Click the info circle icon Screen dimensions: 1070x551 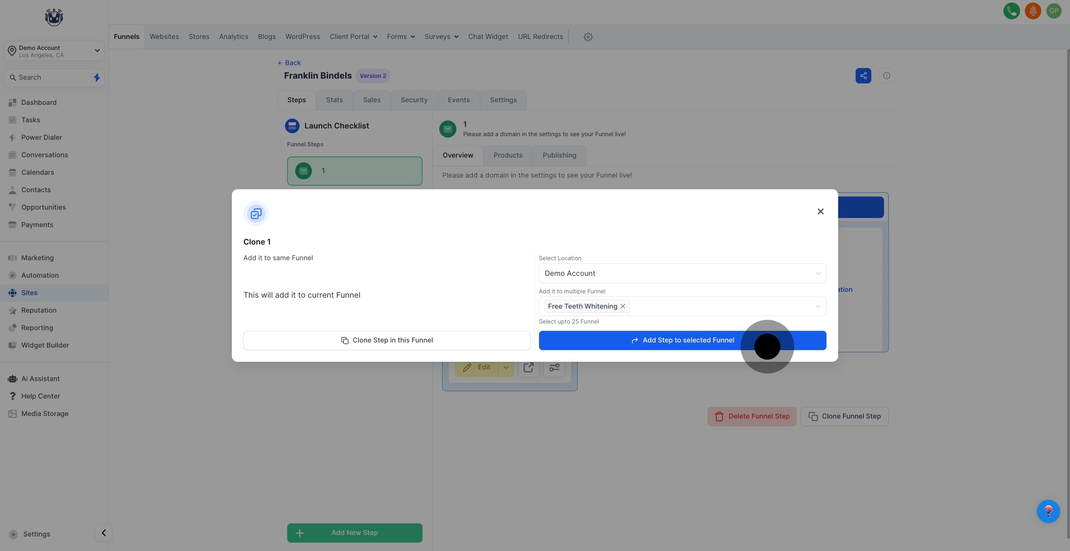(887, 76)
